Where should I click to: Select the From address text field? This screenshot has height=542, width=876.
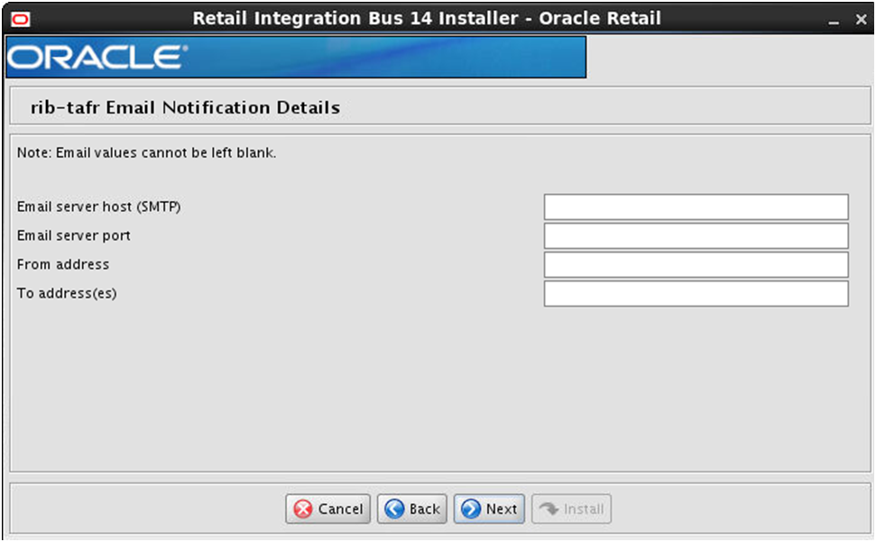[696, 265]
